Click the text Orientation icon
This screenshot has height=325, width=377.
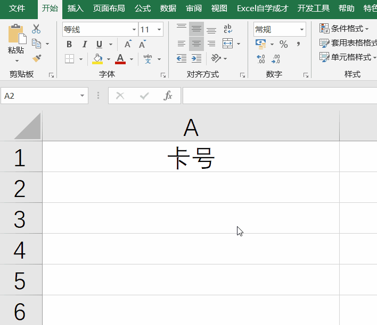(x=216, y=58)
